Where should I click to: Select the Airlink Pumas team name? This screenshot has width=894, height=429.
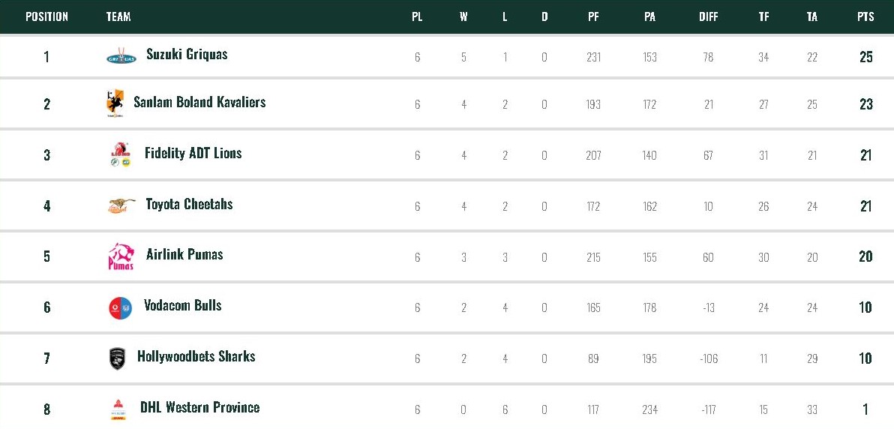coord(184,254)
